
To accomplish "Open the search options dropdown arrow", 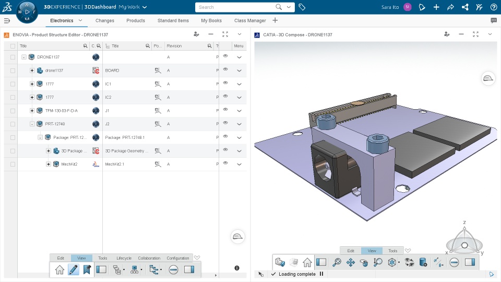I will [x=289, y=7].
